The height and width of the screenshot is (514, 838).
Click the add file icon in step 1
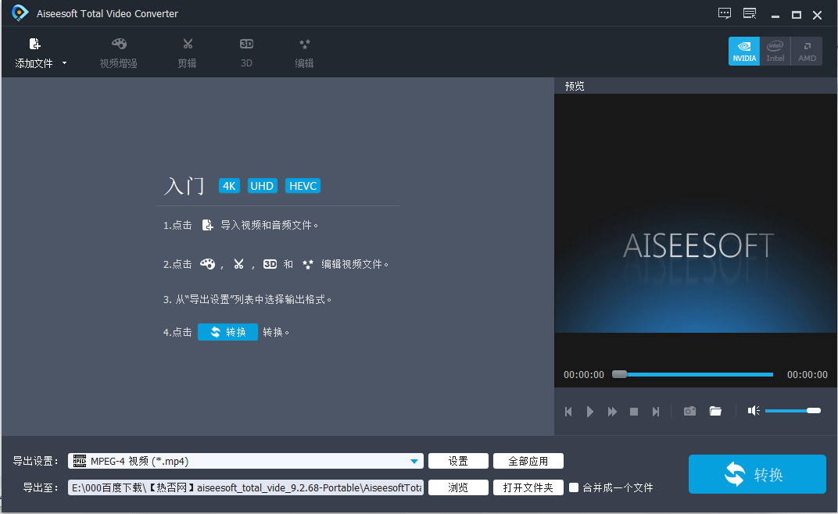click(207, 225)
